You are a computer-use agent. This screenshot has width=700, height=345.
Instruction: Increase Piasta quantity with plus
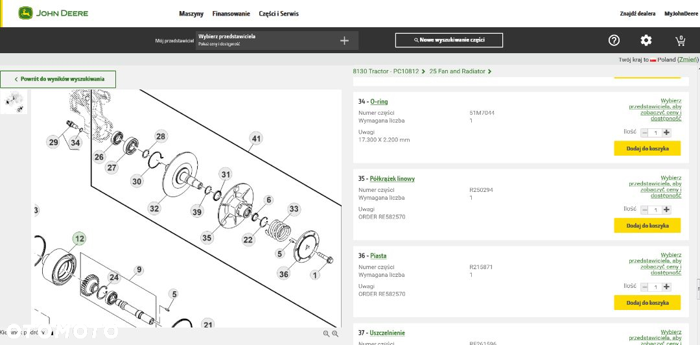666,287
